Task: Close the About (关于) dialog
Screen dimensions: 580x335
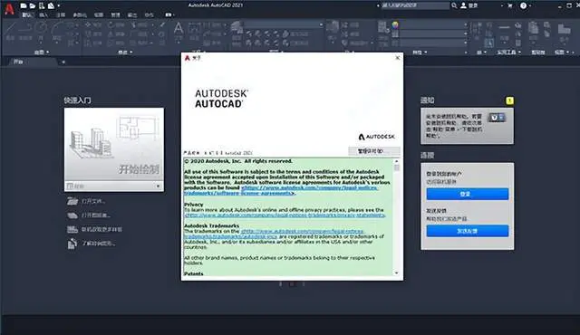Action: (x=398, y=58)
